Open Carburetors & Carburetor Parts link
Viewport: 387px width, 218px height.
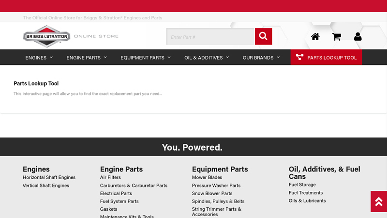tap(134, 186)
